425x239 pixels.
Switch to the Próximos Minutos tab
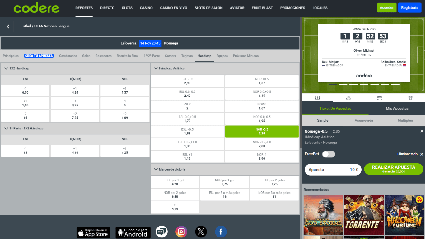coord(245,56)
